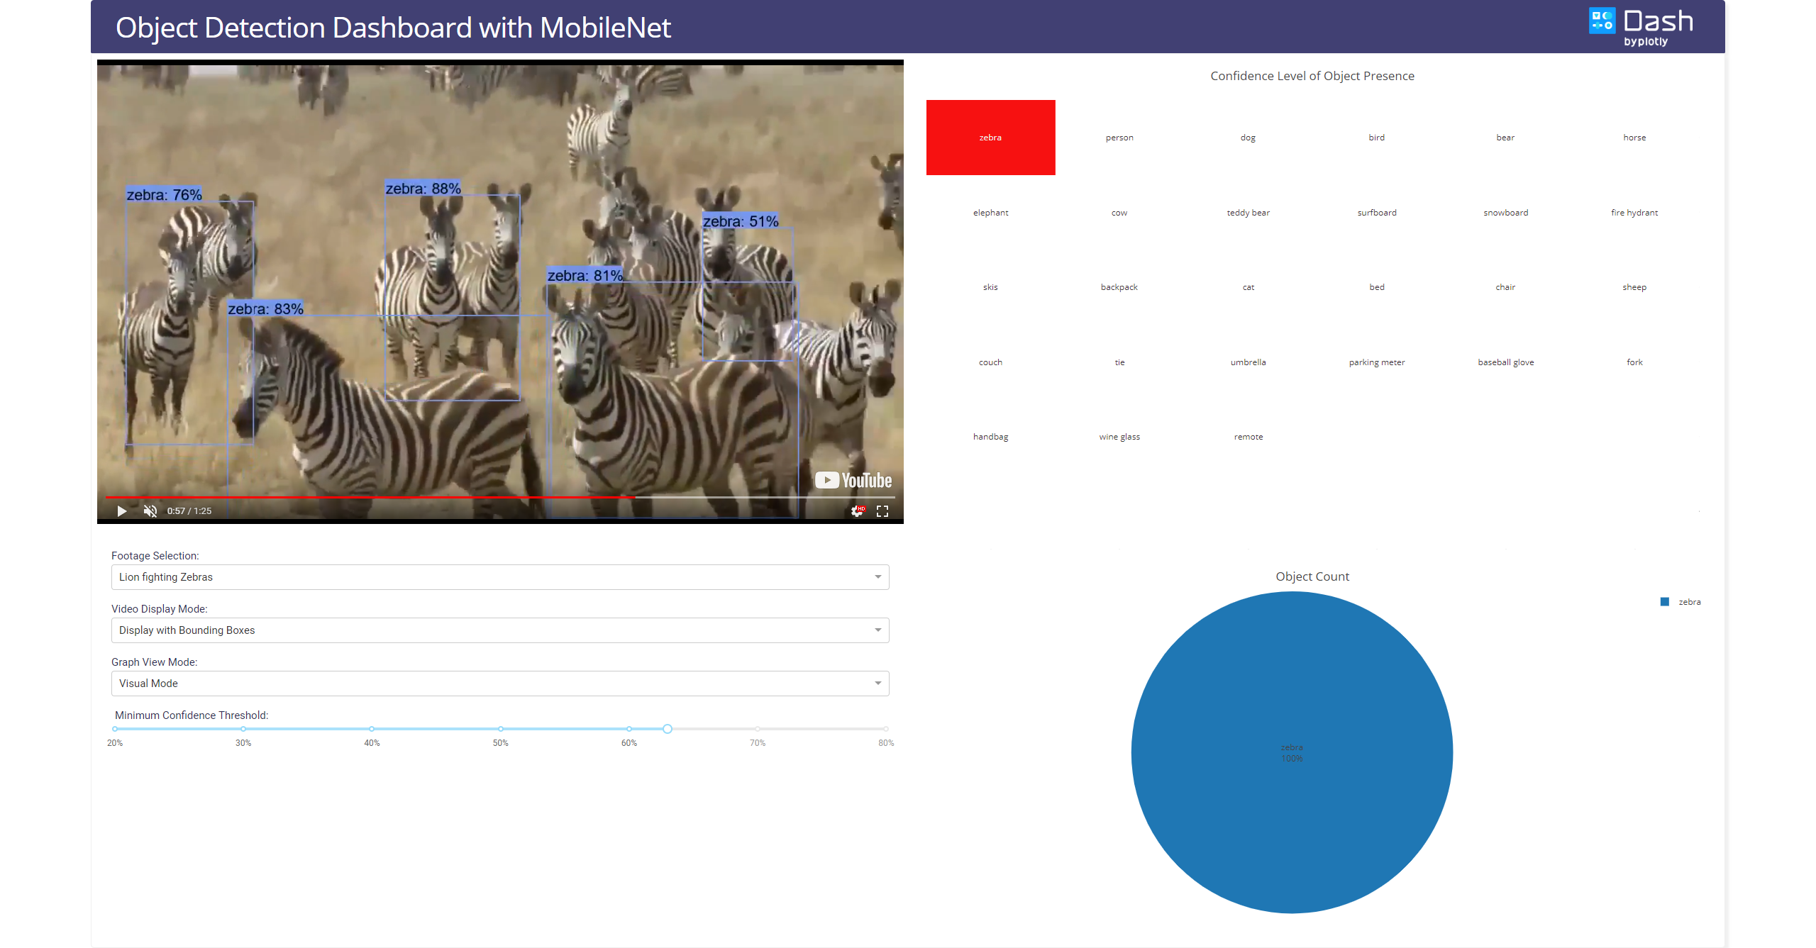Expand the Graph View Mode dropdown
Image resolution: width=1816 pixels, height=948 pixels.
tap(500, 684)
